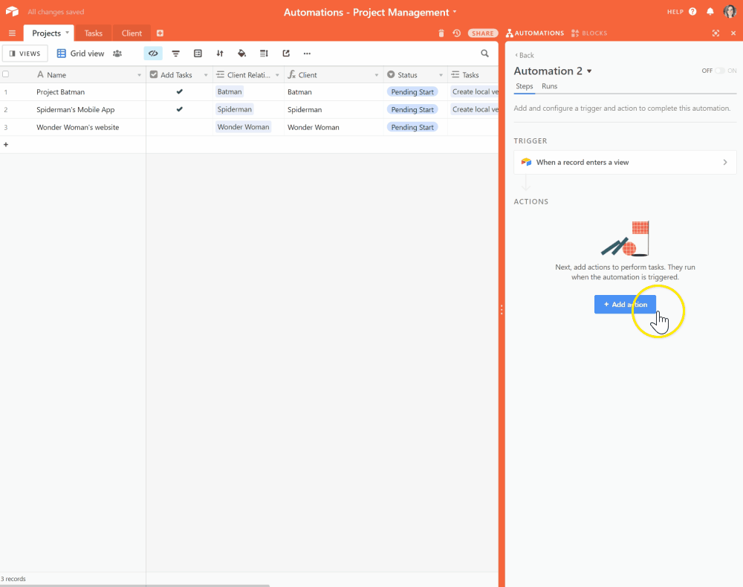The height and width of the screenshot is (587, 743).
Task: Click the Wonder Woman's website name cell
Action: (77, 127)
